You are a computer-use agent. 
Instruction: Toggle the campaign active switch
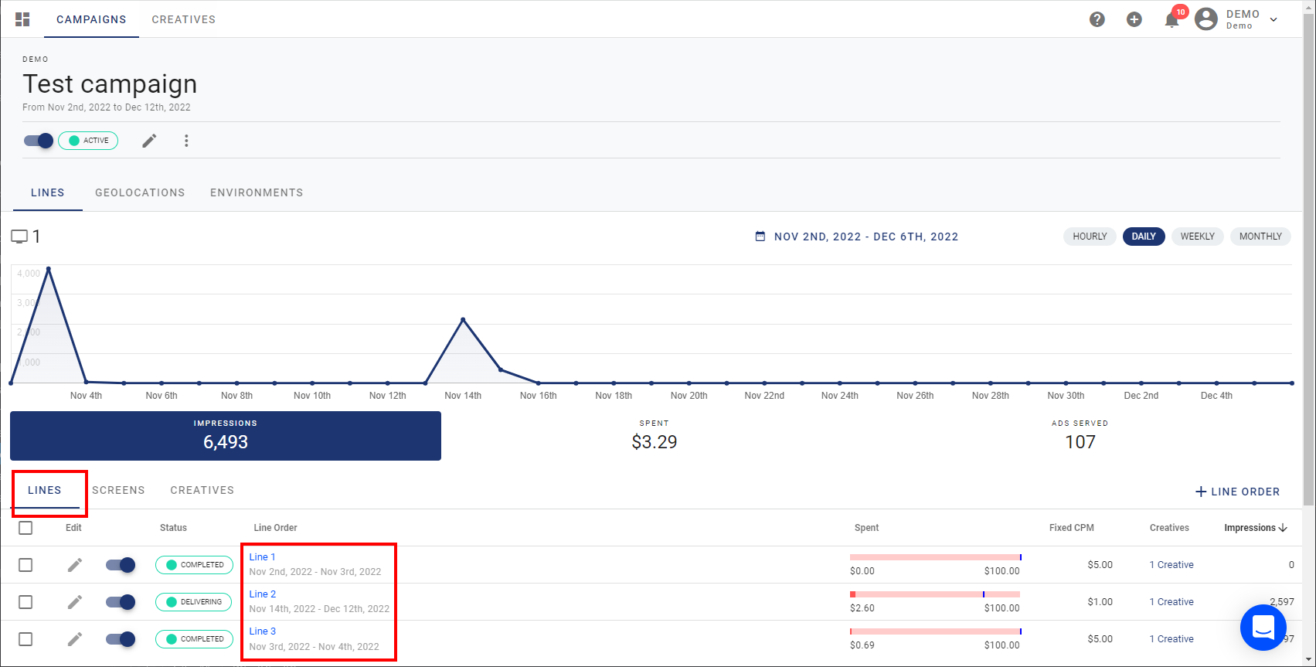point(39,141)
